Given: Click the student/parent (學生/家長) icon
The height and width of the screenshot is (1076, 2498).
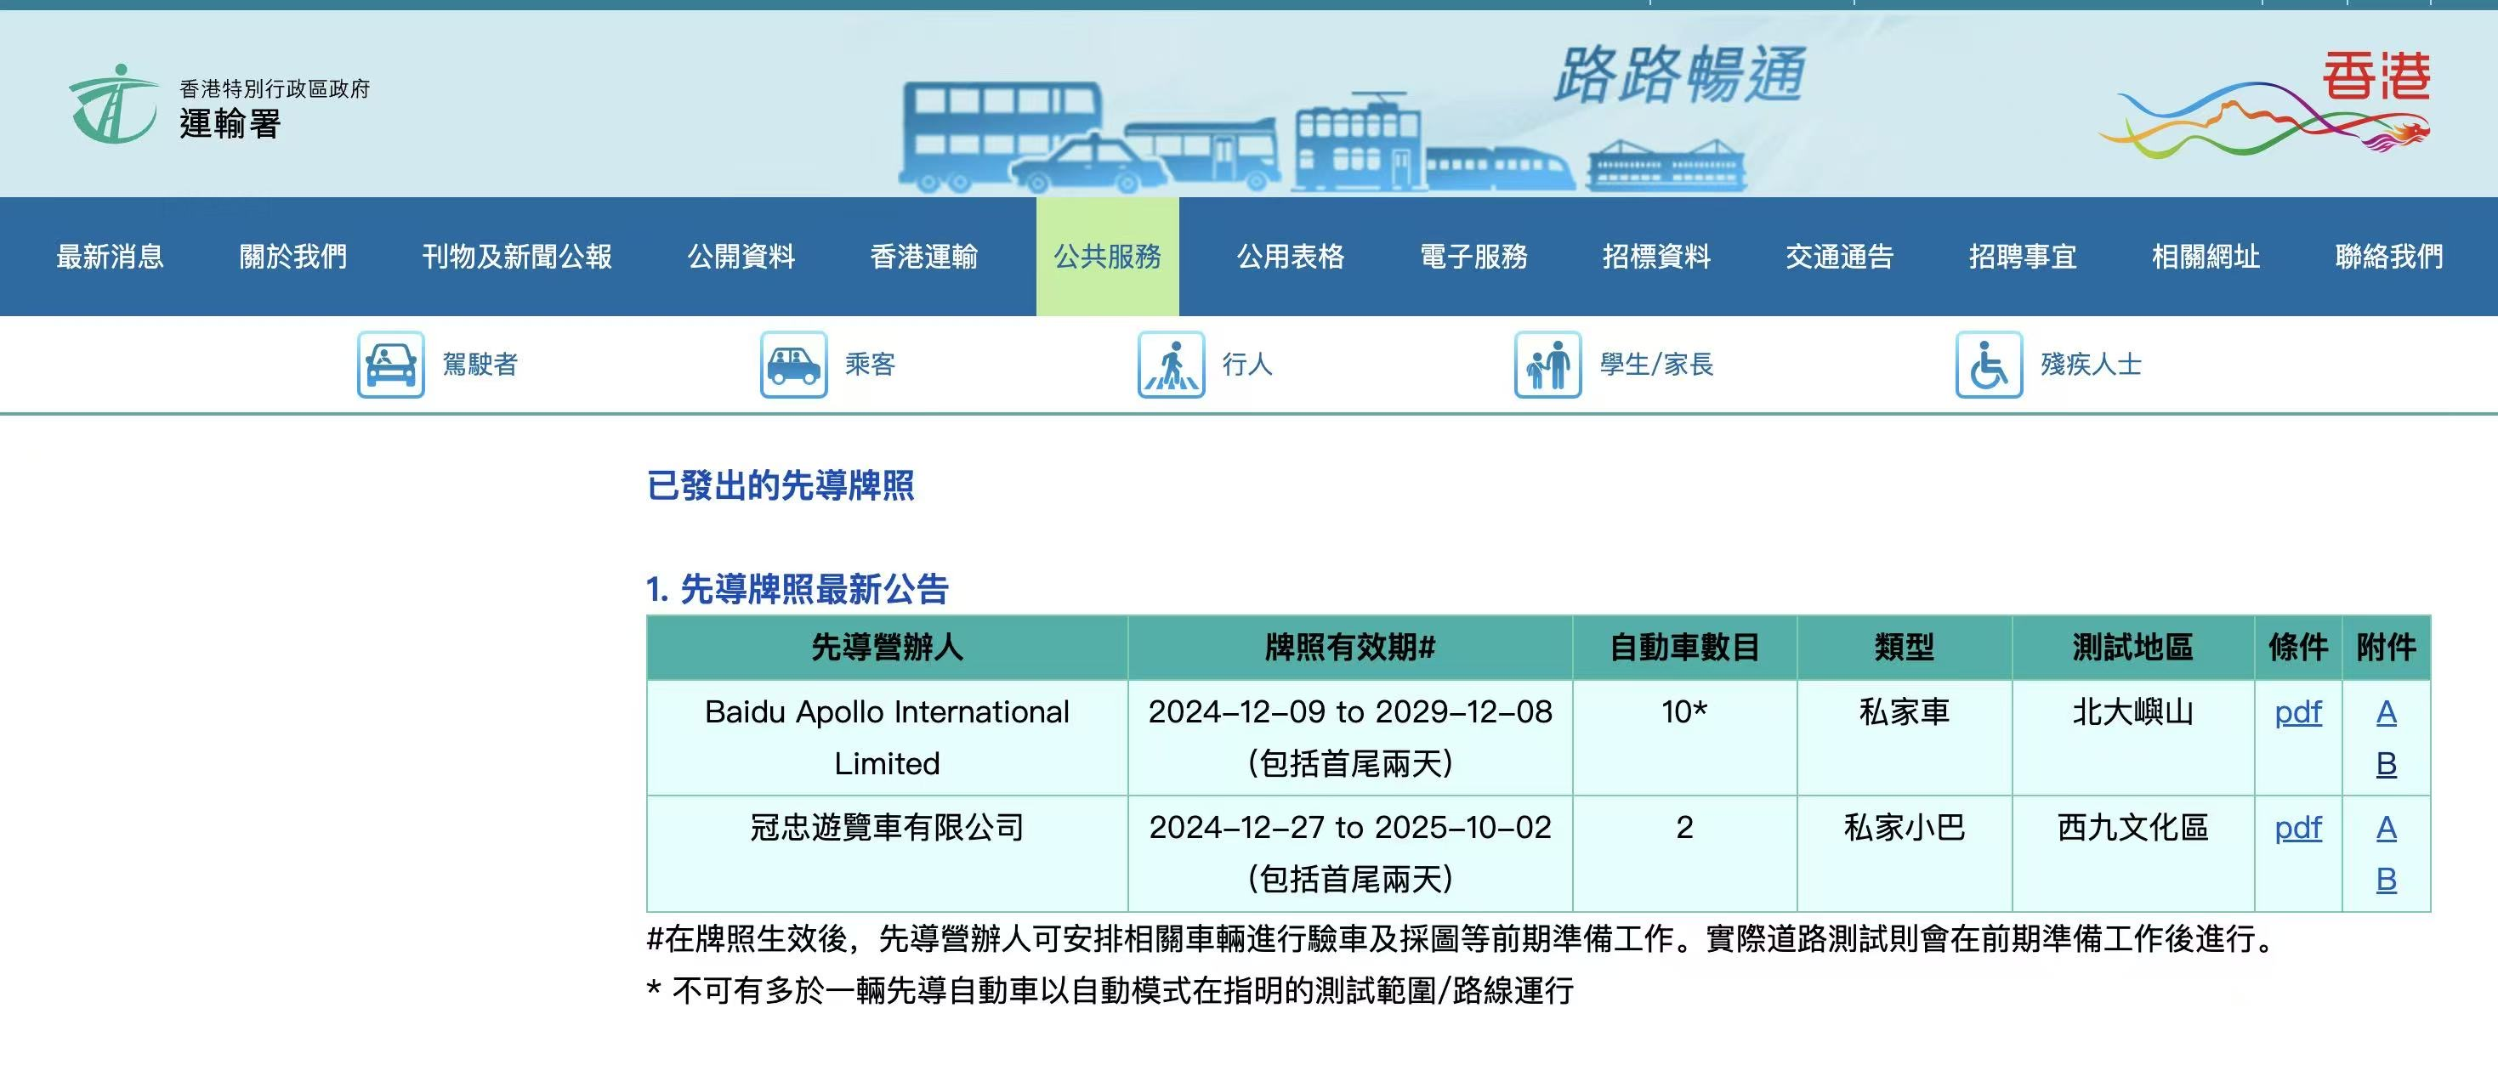Looking at the screenshot, I should [x=1547, y=365].
